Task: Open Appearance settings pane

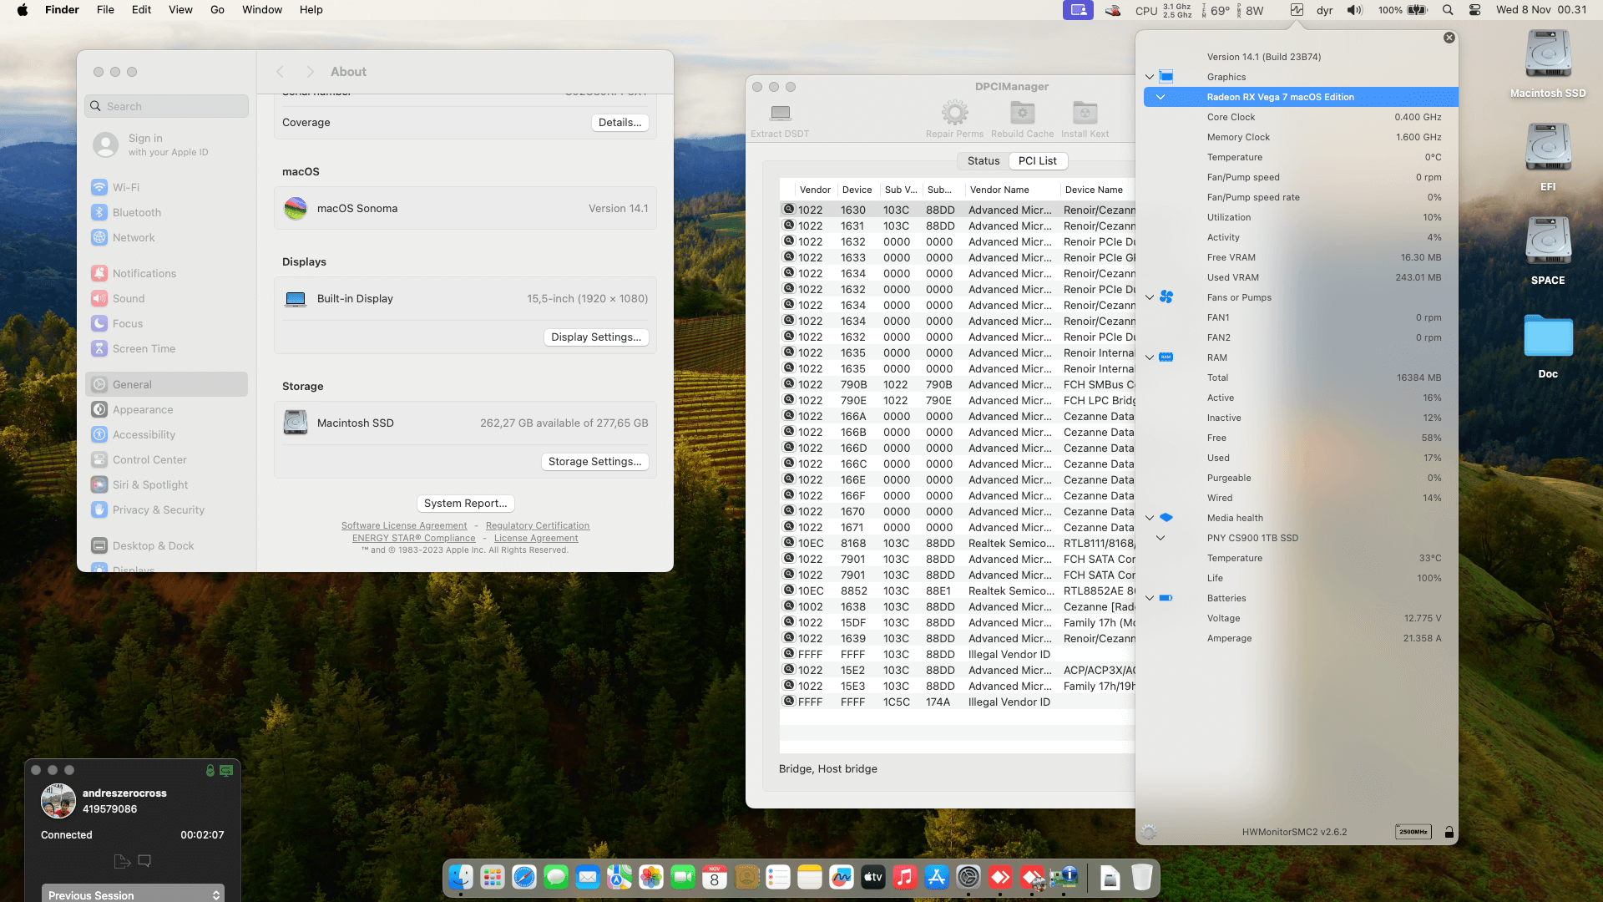Action: [167, 410]
